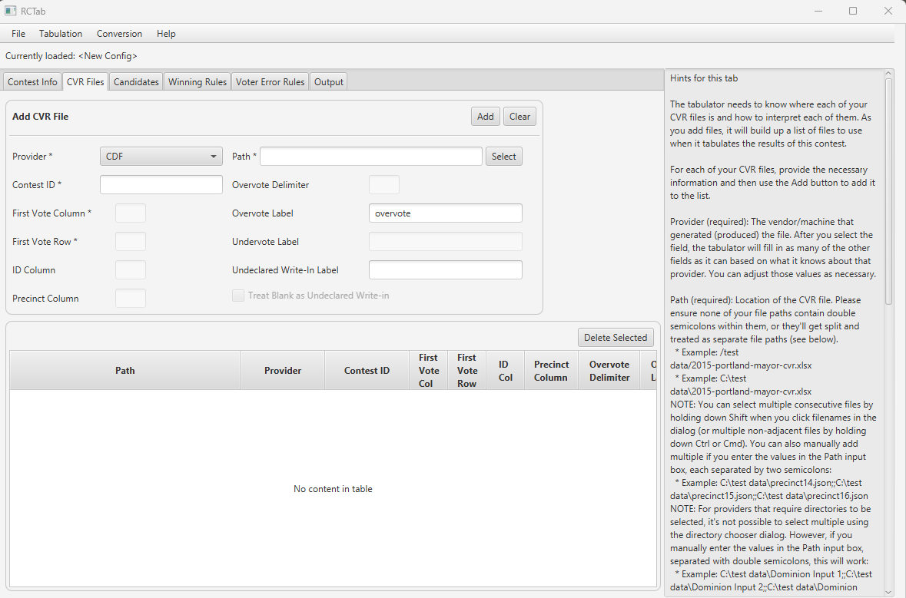This screenshot has height=598, width=906.
Task: Click Select to browse for path
Action: (504, 157)
